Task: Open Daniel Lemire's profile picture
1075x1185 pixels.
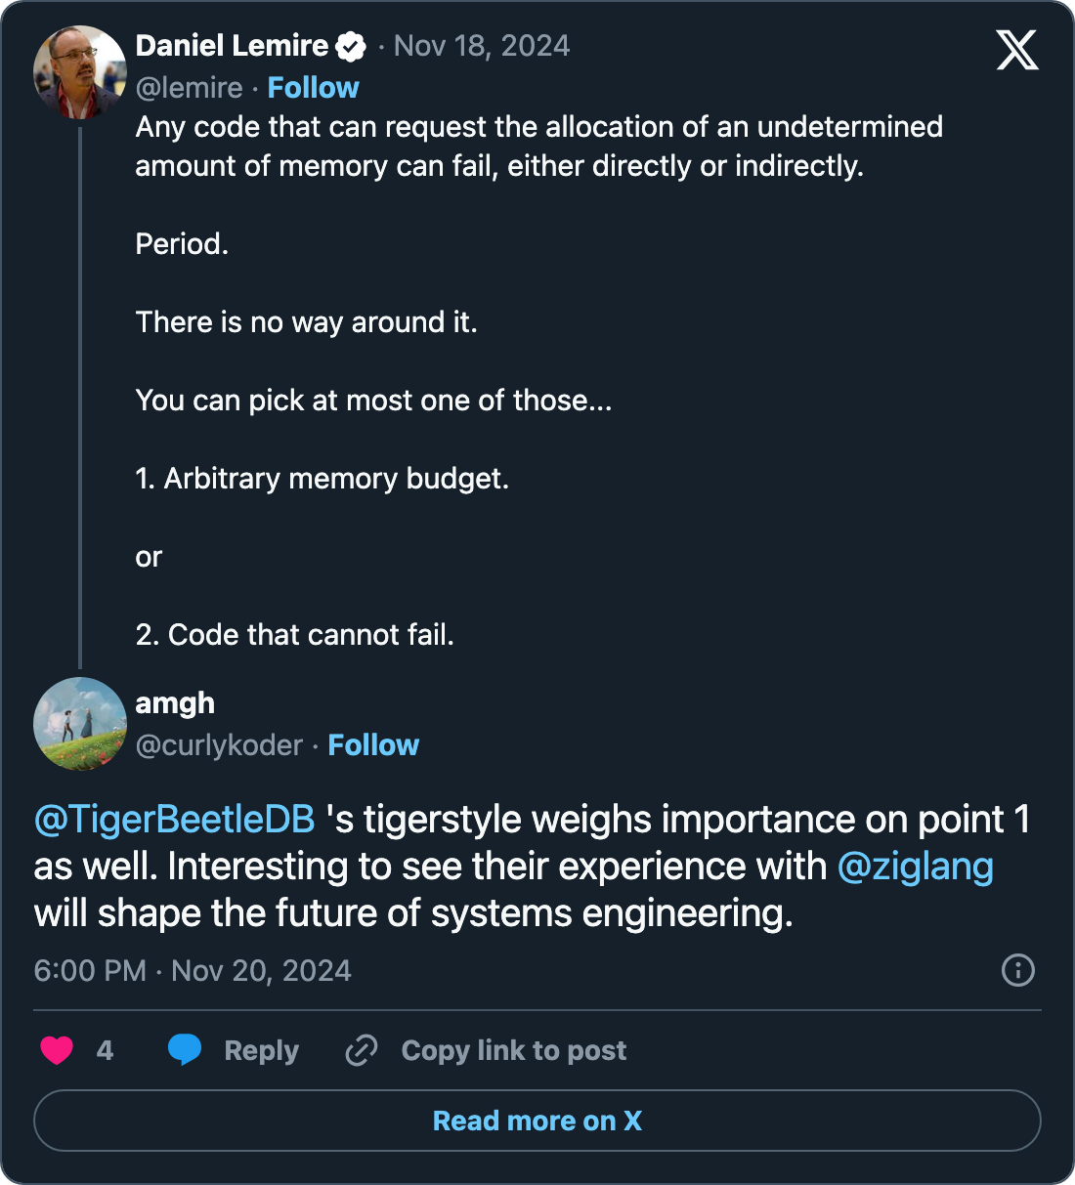Action: [79, 72]
